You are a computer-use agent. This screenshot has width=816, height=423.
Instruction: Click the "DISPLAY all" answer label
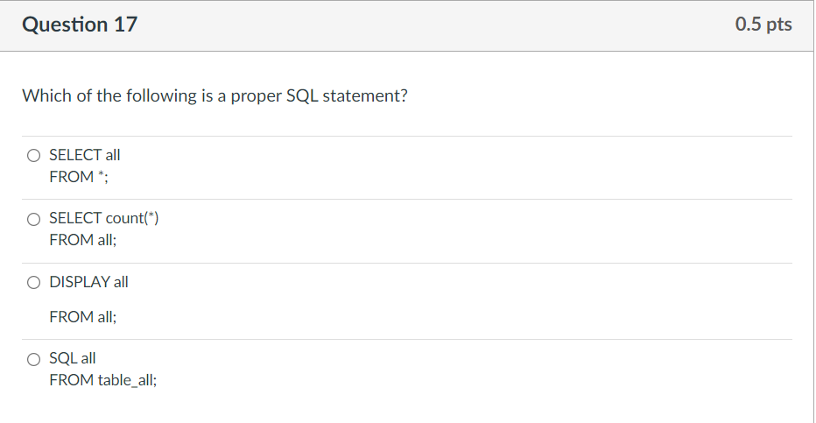[x=88, y=282]
